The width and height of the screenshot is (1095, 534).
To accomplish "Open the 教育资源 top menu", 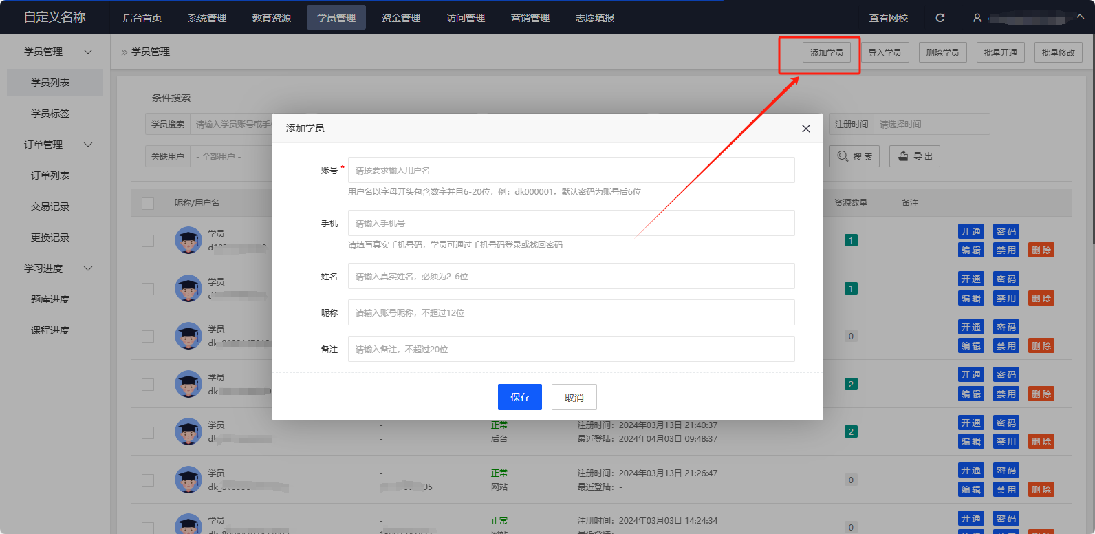I will click(271, 18).
